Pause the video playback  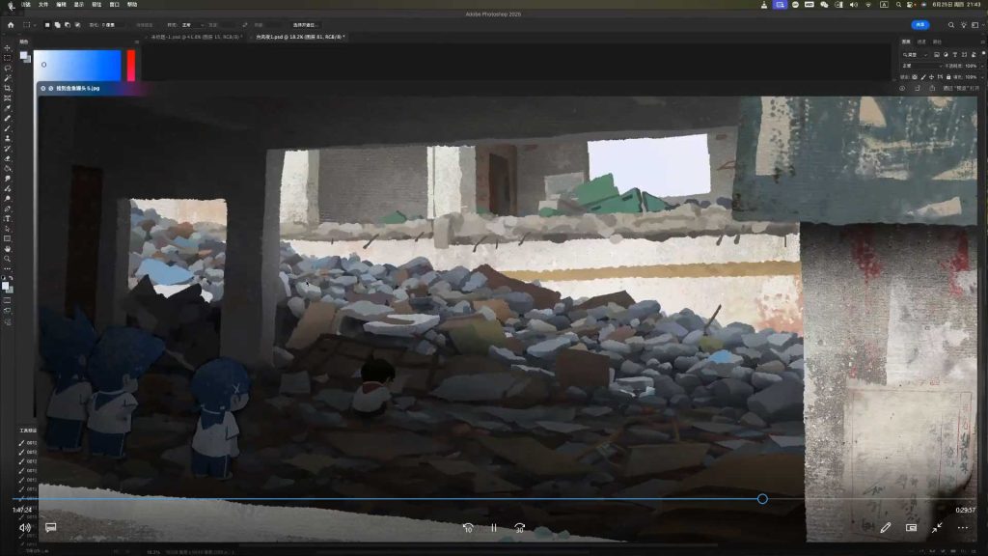[494, 528]
